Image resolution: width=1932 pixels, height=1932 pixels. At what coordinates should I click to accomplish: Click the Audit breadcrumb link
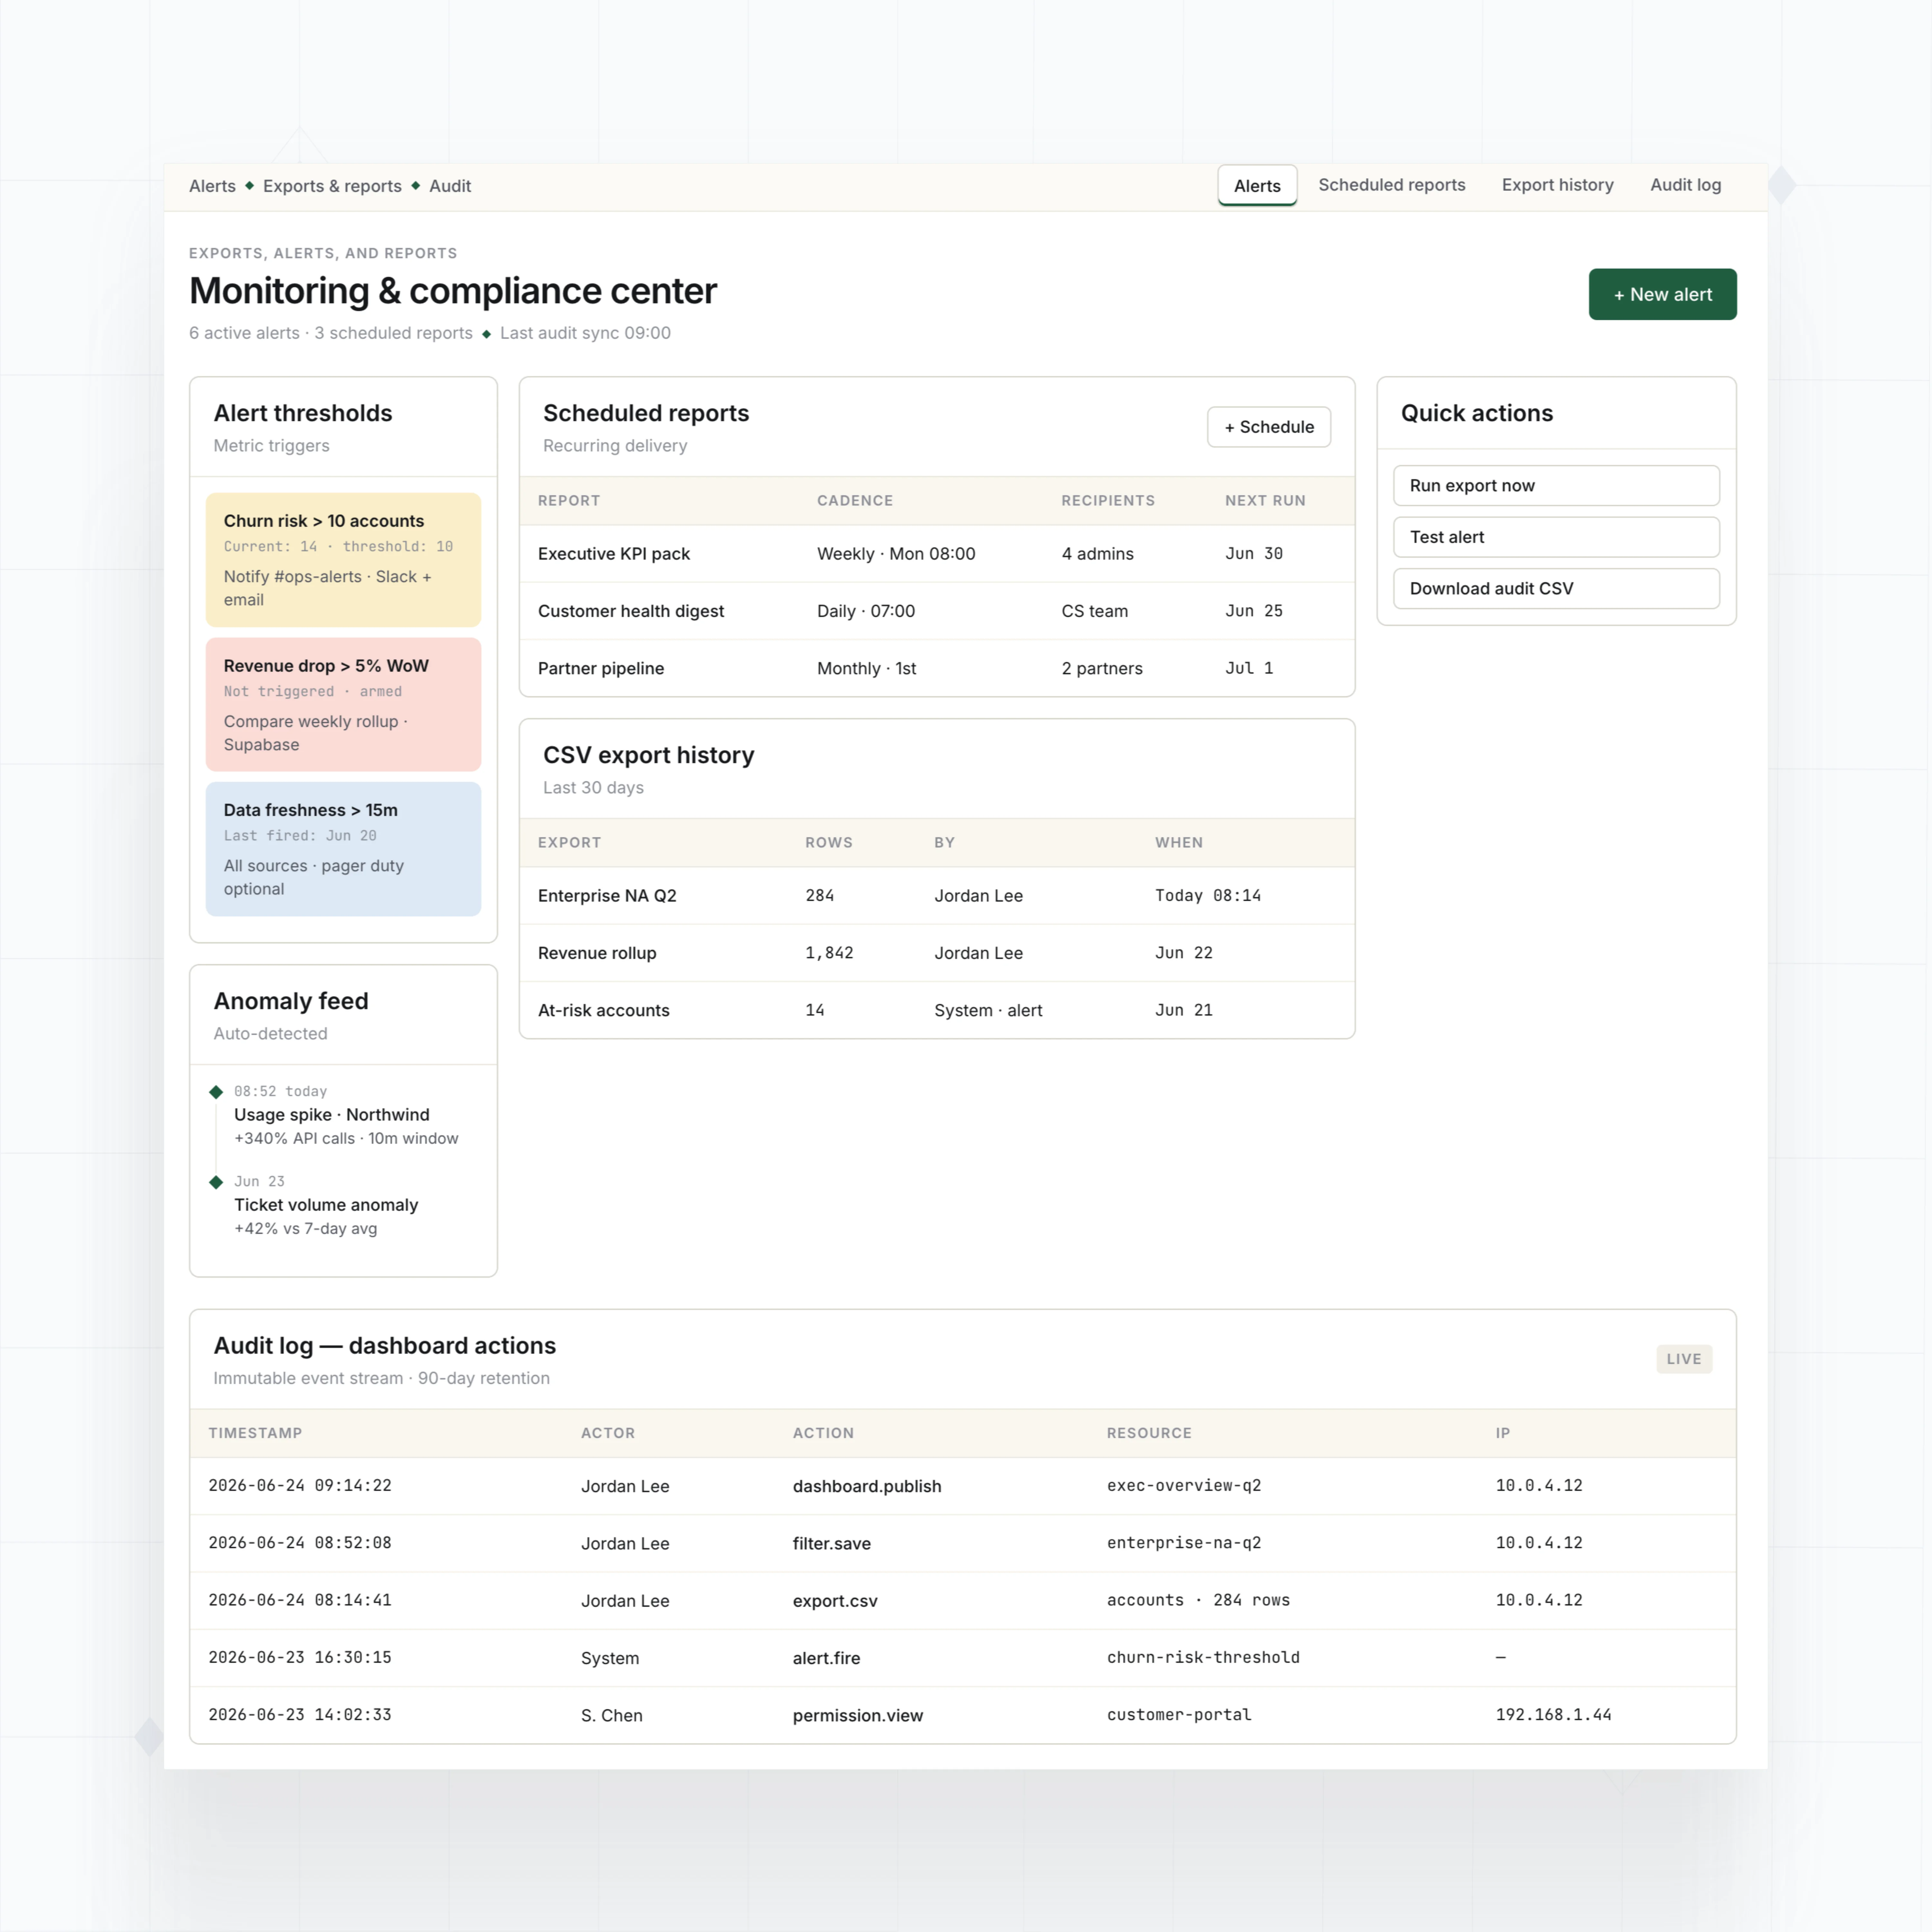(x=450, y=186)
